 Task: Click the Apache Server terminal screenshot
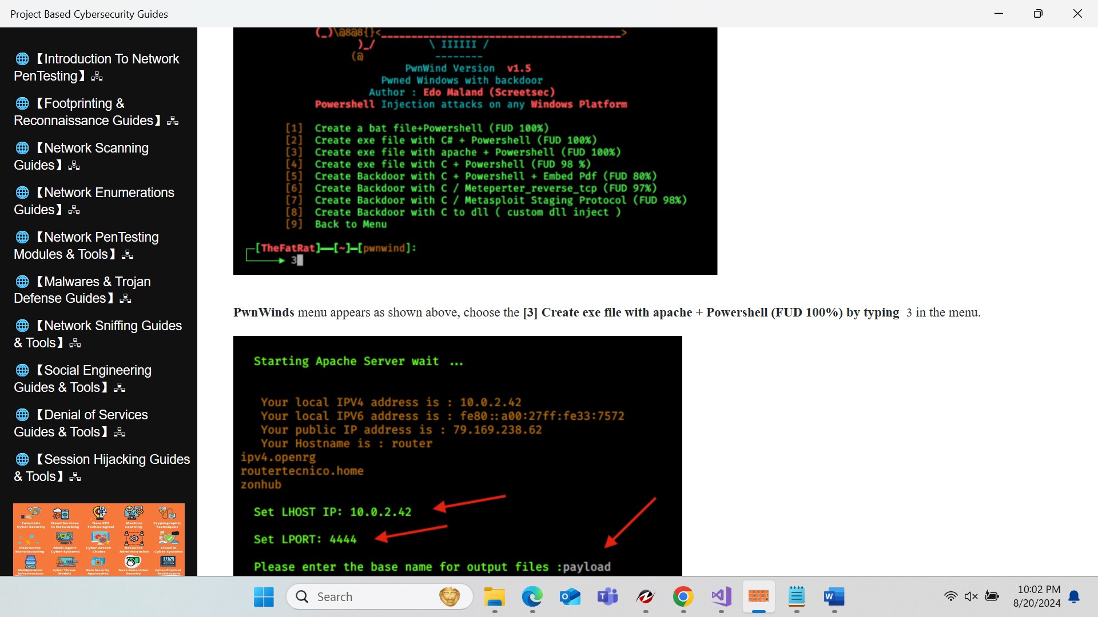pos(457,455)
